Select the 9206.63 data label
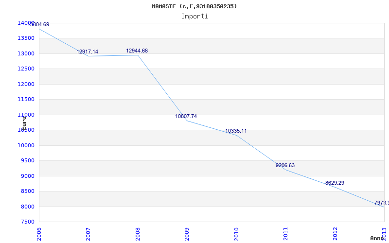The image size is (389, 243). click(285, 165)
